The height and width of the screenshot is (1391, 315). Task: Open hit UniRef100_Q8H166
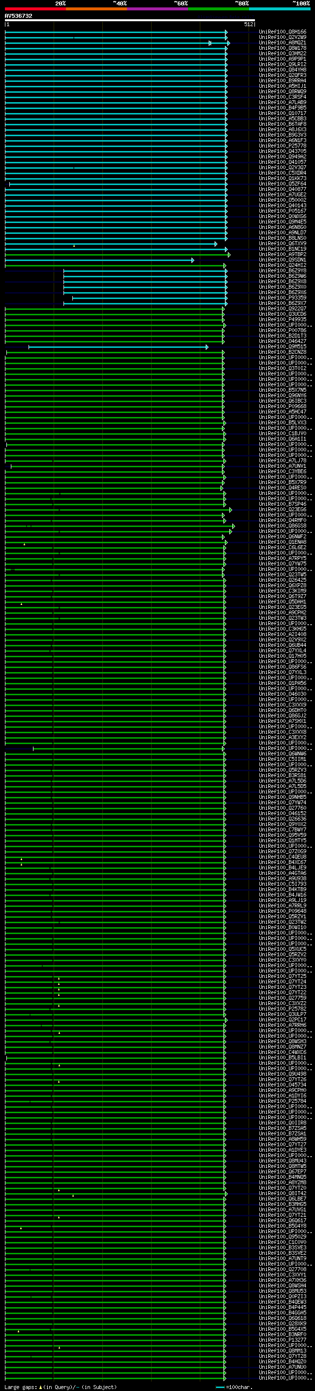click(x=283, y=32)
